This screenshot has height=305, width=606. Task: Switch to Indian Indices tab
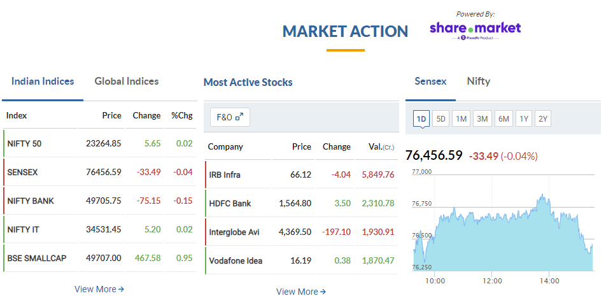(43, 81)
